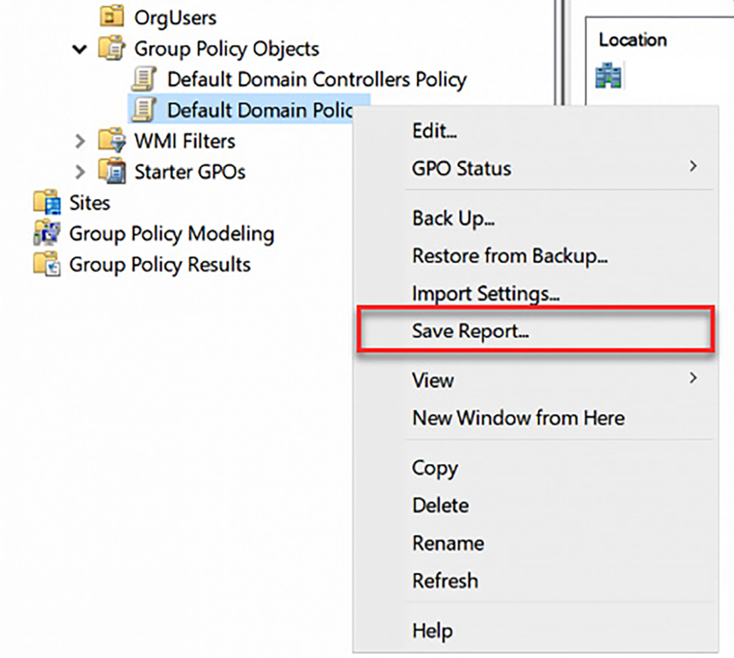
Task: Click the Group Policy Results icon
Action: point(46,264)
